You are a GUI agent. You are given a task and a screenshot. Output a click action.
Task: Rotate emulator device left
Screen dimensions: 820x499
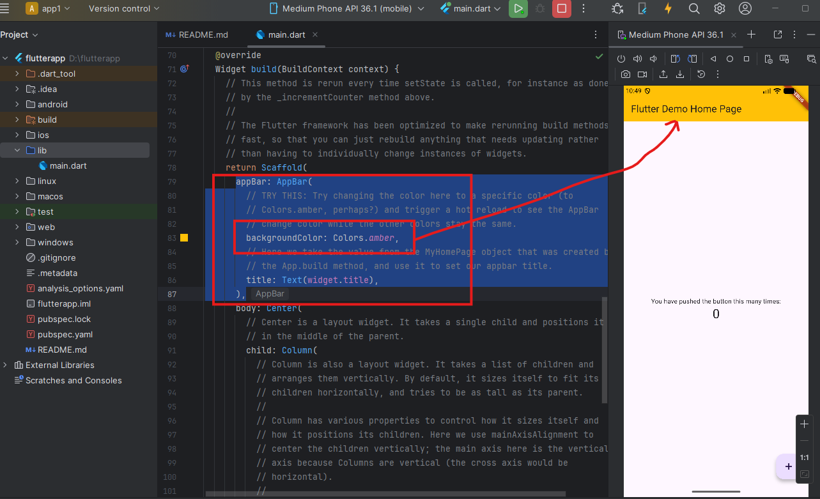674,59
